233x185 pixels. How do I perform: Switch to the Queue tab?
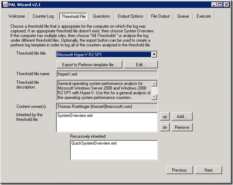click(183, 16)
